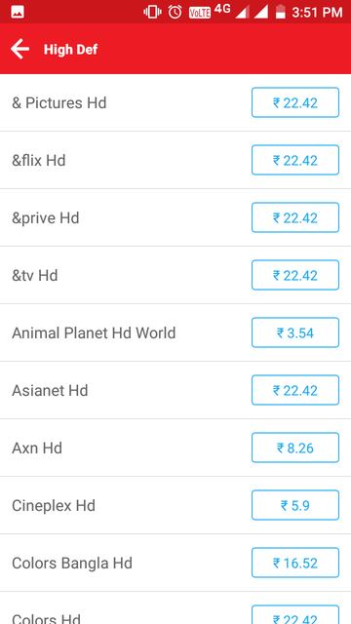351x624 pixels.
Task: Open the Axn Hd channel row
Action: click(x=175, y=448)
